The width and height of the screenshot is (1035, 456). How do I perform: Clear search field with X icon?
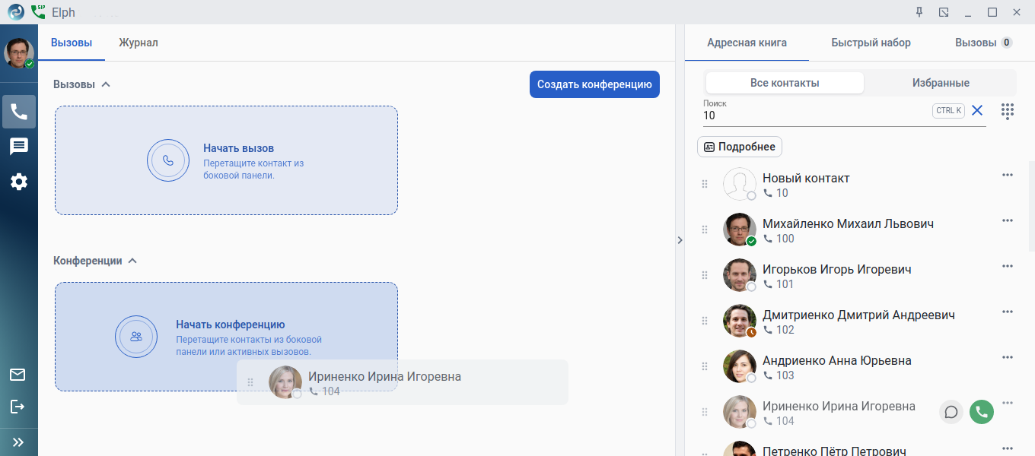pyautogui.click(x=977, y=110)
